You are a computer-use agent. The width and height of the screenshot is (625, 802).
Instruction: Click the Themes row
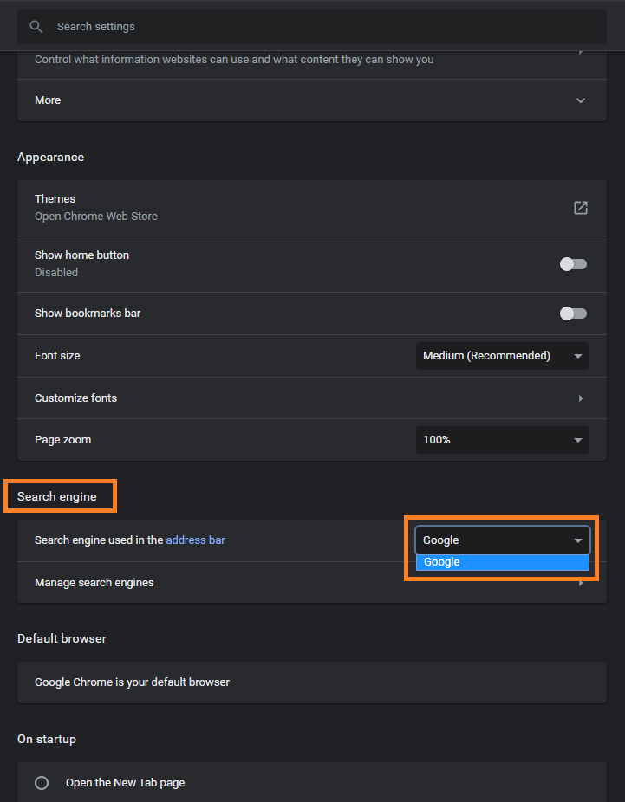(312, 208)
